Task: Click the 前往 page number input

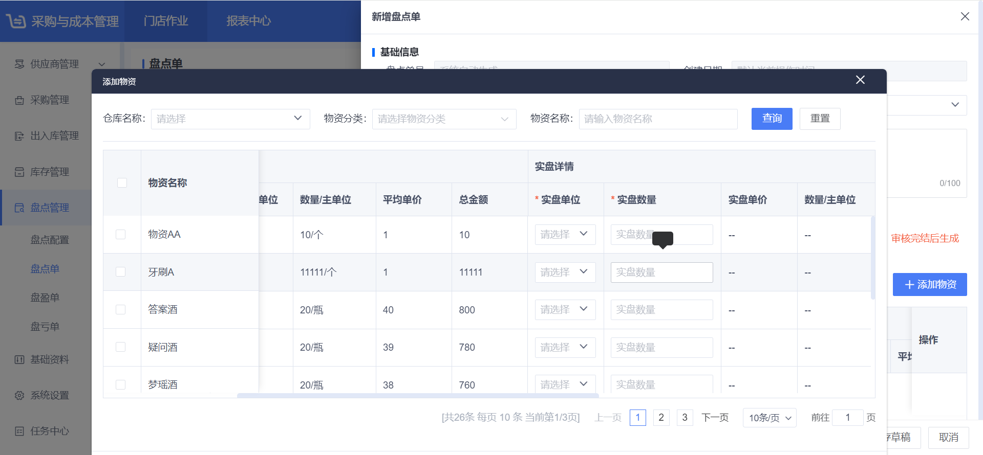Action: pos(847,418)
